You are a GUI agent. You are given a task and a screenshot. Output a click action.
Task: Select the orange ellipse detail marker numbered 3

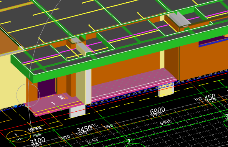(x=18, y=136)
